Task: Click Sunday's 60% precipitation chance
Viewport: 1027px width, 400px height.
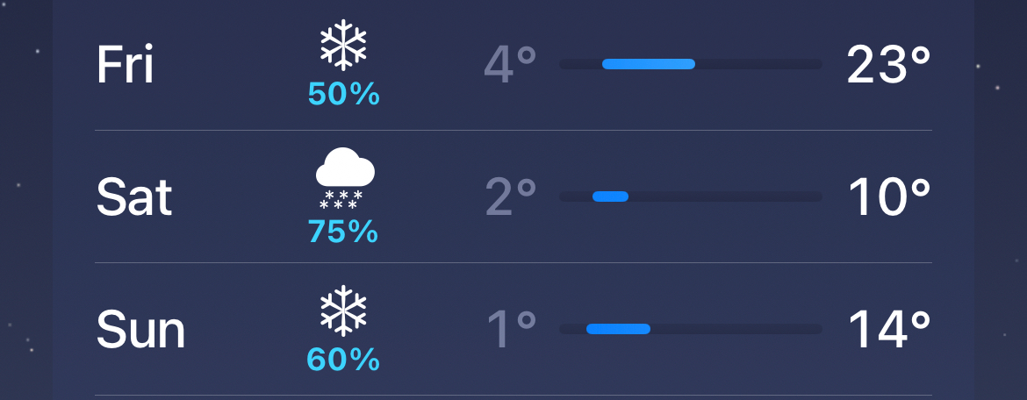Action: pyautogui.click(x=343, y=359)
